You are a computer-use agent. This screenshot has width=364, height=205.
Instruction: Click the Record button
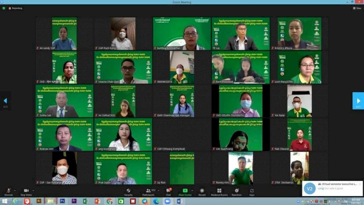pyautogui.click(x=202, y=192)
